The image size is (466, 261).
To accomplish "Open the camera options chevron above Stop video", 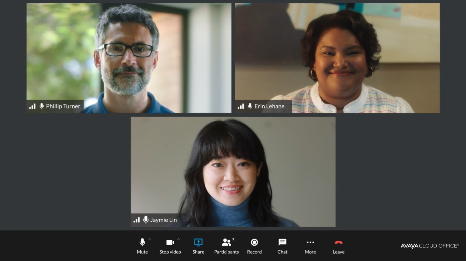I will point(178,239).
